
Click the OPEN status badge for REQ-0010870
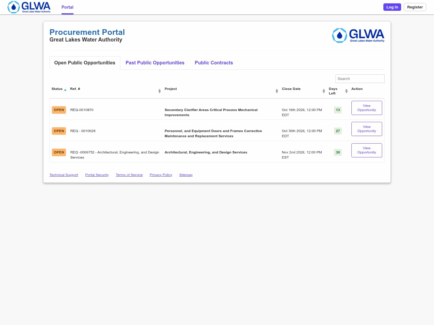point(59,110)
